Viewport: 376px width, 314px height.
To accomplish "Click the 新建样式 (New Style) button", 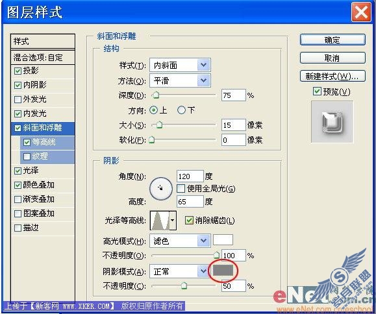I will click(332, 76).
